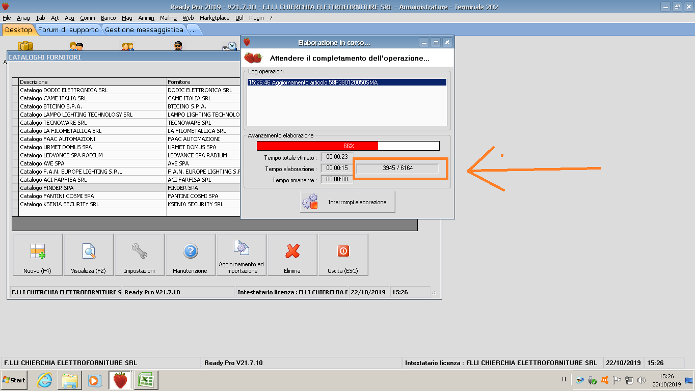
Task: Open the Art menu
Action: [55, 18]
